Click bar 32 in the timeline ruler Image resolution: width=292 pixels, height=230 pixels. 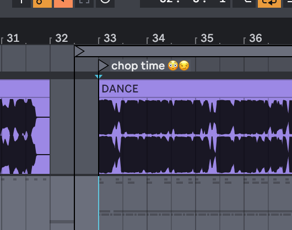coord(62,38)
